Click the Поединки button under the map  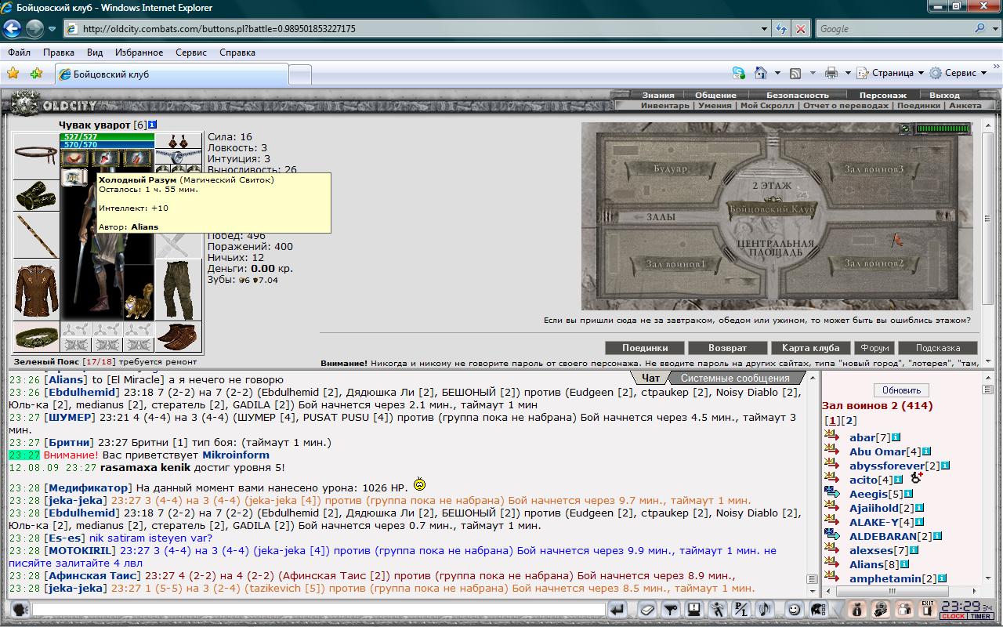645,348
